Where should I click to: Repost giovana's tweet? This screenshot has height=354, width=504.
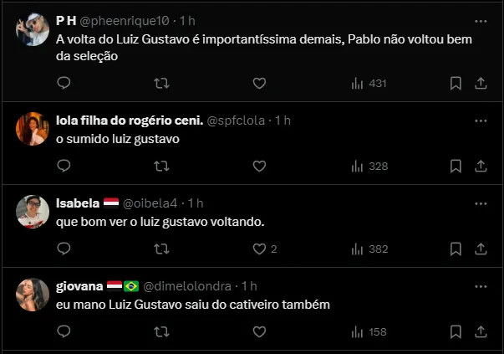(x=161, y=331)
